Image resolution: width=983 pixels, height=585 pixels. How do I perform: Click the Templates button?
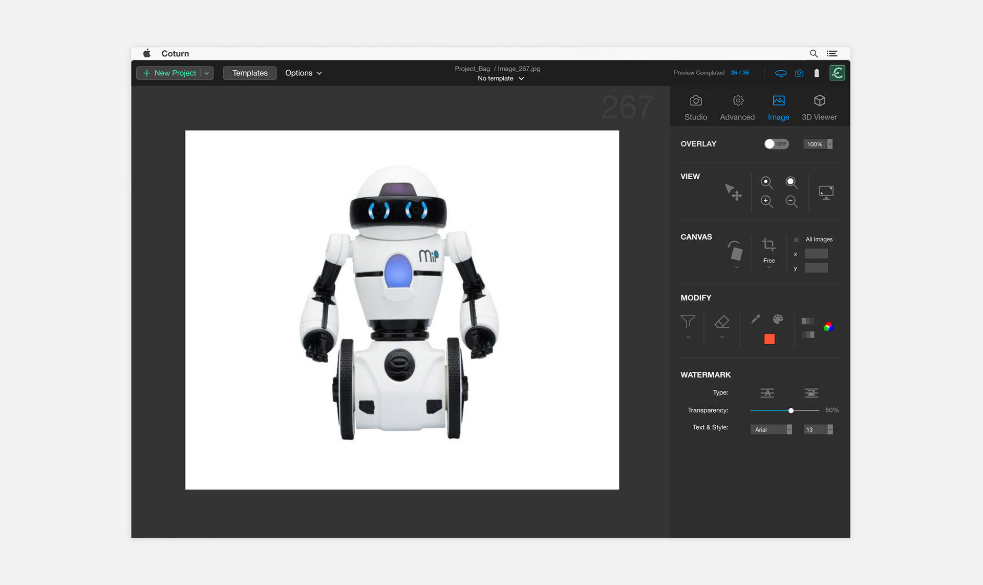250,73
